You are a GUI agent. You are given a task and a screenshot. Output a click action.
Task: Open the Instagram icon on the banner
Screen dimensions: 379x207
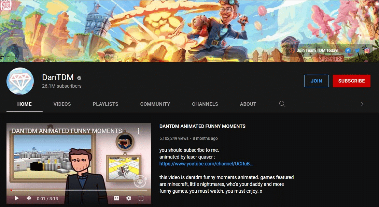coord(367,50)
